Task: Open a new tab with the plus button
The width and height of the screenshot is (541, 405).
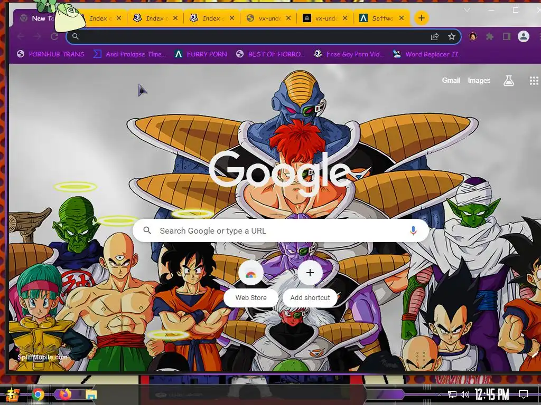Action: [x=421, y=18]
